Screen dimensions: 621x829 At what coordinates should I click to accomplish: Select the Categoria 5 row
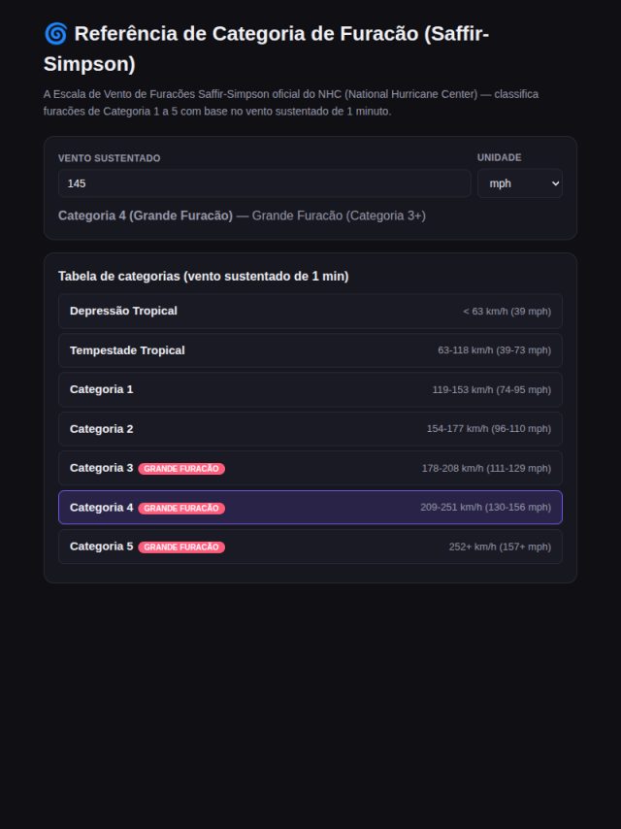[310, 547]
